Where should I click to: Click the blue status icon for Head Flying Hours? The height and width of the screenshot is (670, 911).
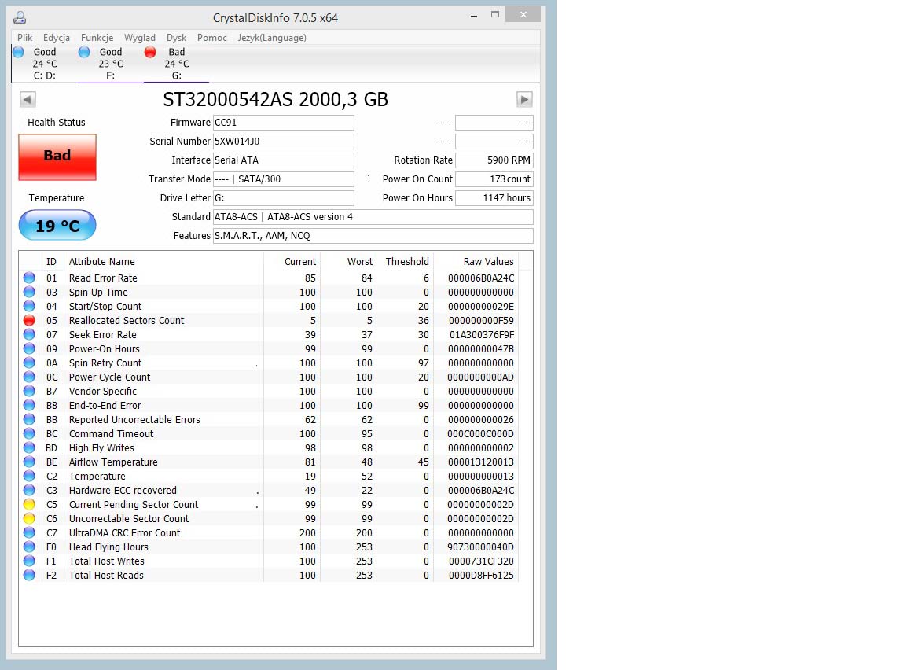click(29, 547)
